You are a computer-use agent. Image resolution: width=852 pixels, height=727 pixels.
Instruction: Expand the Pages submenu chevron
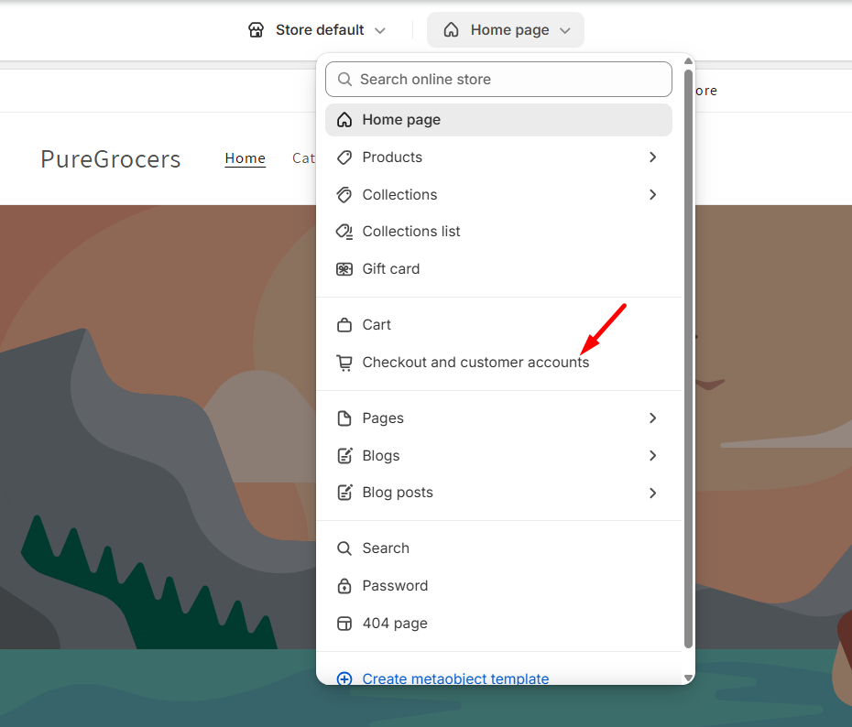653,418
